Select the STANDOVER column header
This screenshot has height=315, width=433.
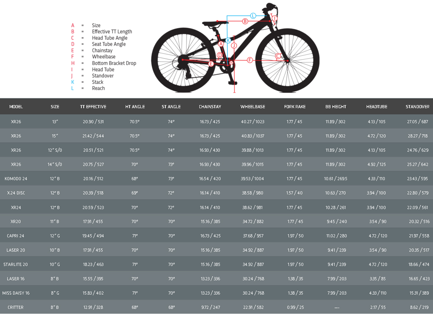point(417,107)
